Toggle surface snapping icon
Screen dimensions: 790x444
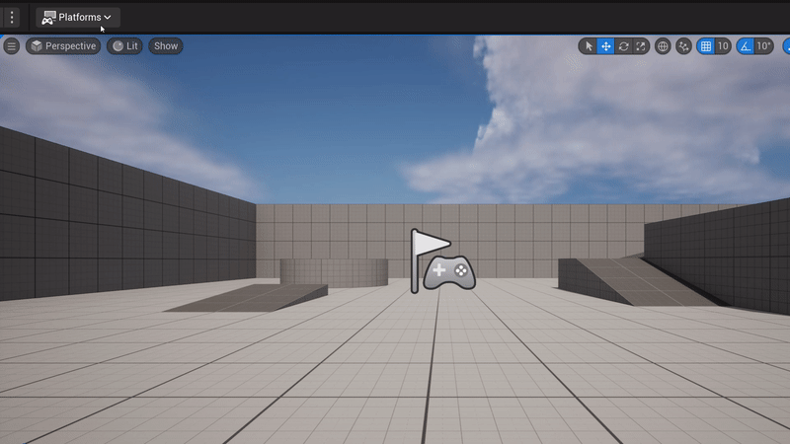[683, 46]
